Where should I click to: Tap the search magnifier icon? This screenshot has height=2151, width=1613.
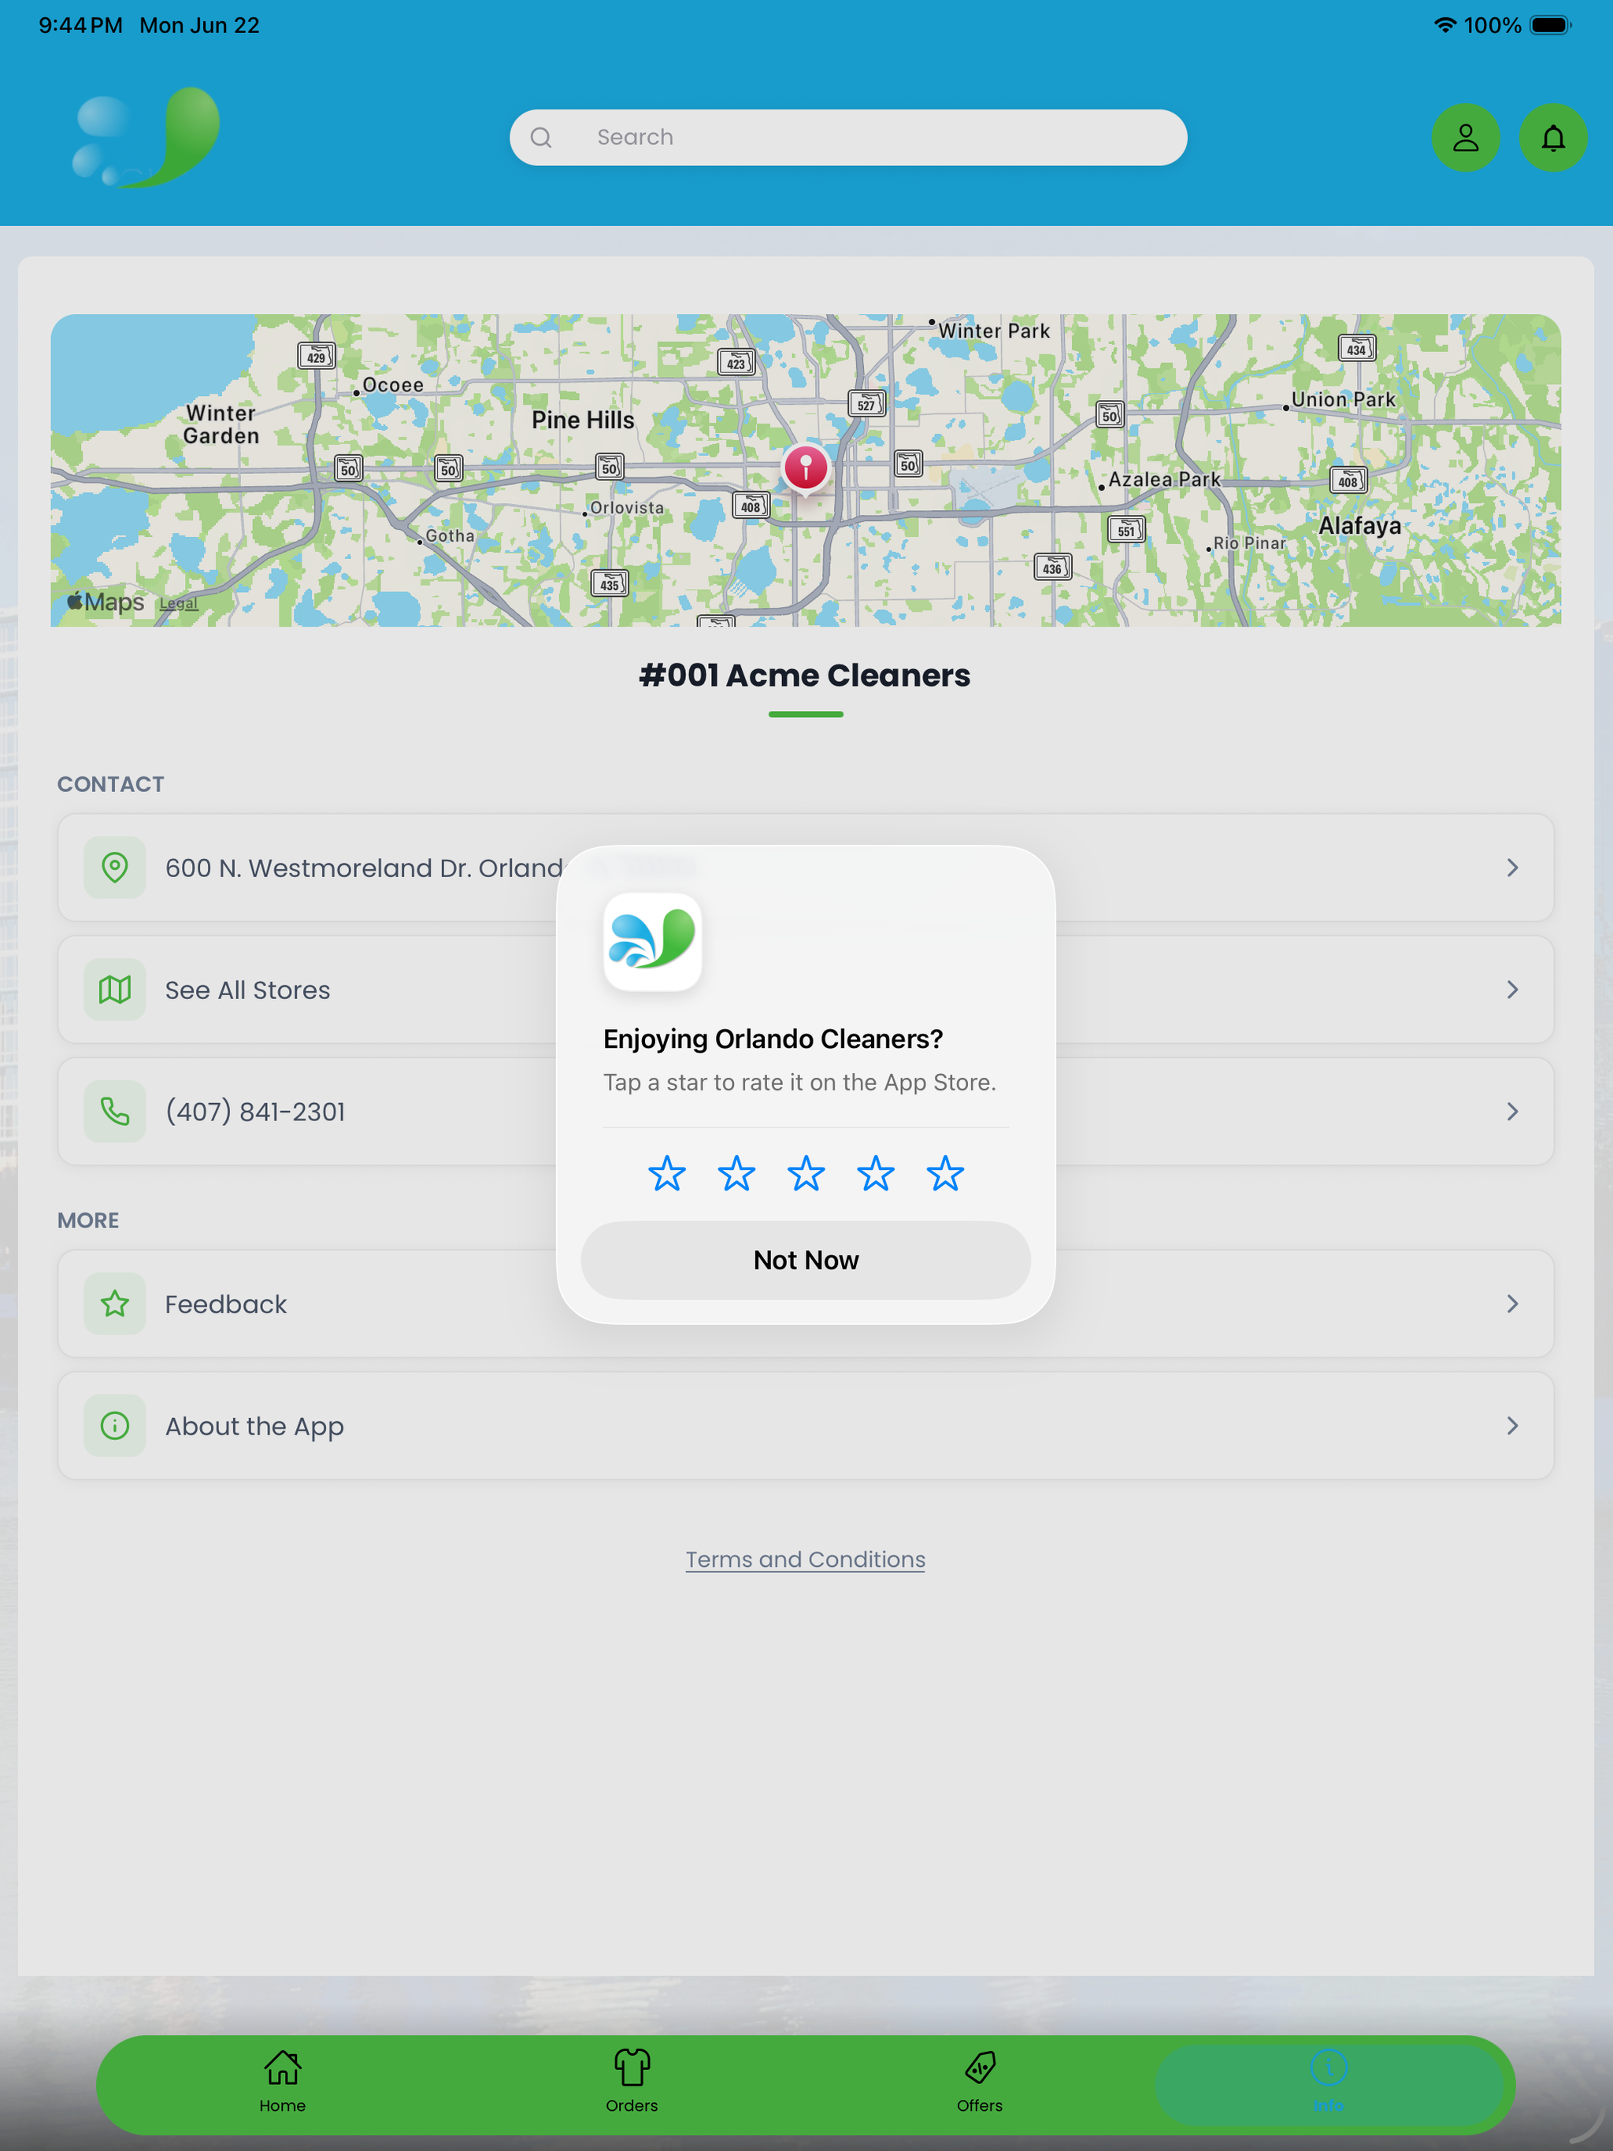541,138
